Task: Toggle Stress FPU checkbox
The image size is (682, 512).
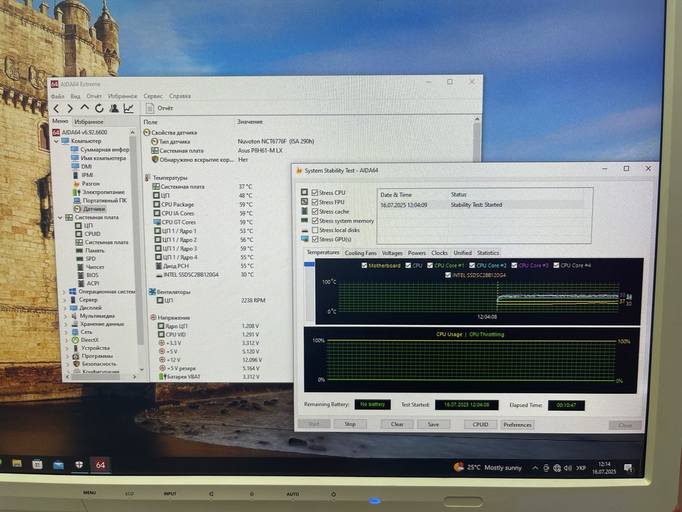Action: (315, 202)
